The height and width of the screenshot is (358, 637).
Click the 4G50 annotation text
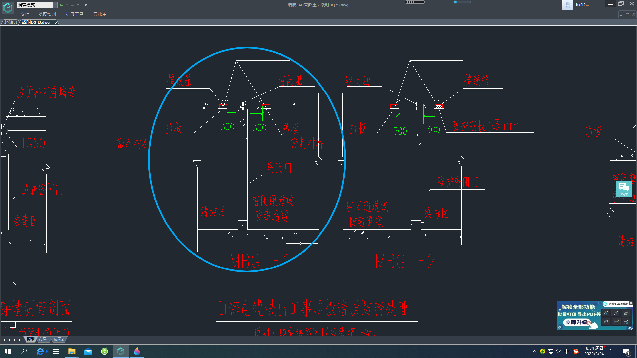pyautogui.click(x=32, y=143)
